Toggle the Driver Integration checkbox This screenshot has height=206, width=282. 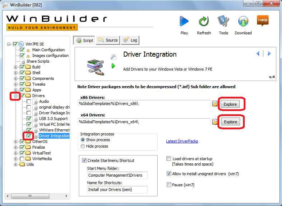coord(29,136)
